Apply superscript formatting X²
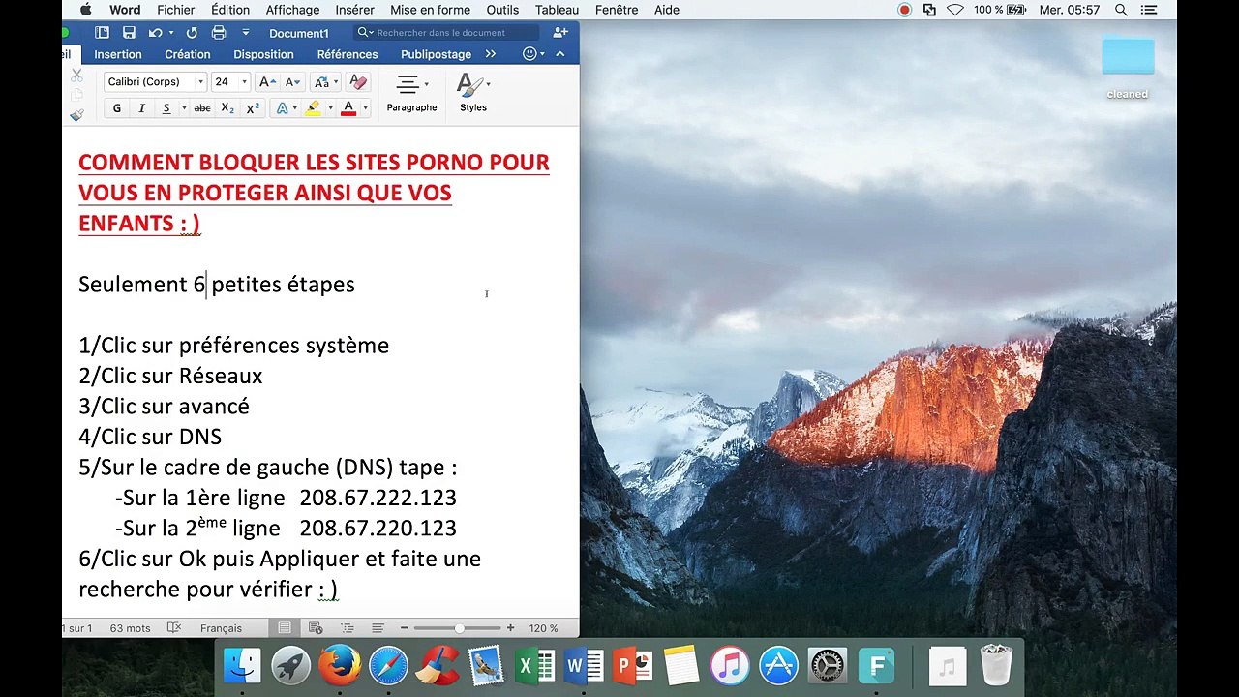This screenshot has width=1239, height=697. (x=253, y=108)
